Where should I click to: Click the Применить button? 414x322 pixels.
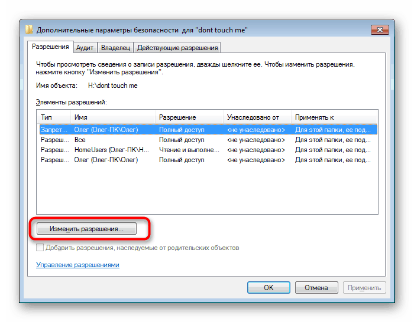point(364,288)
